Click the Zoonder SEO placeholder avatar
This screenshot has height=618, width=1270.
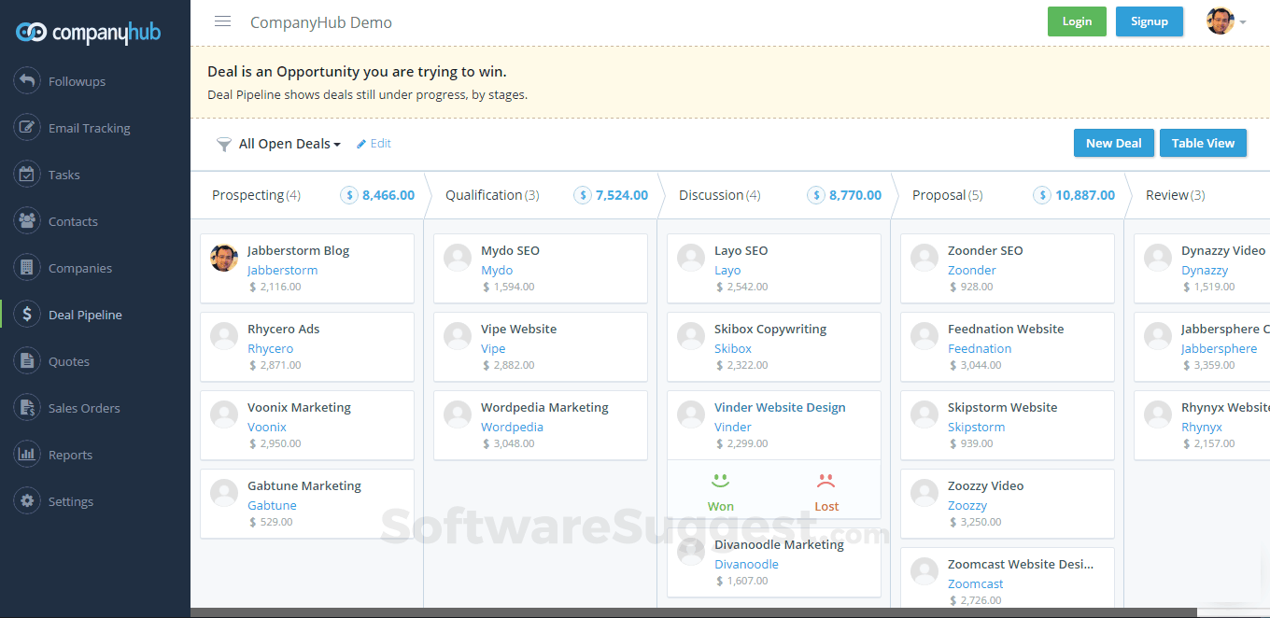(x=924, y=258)
